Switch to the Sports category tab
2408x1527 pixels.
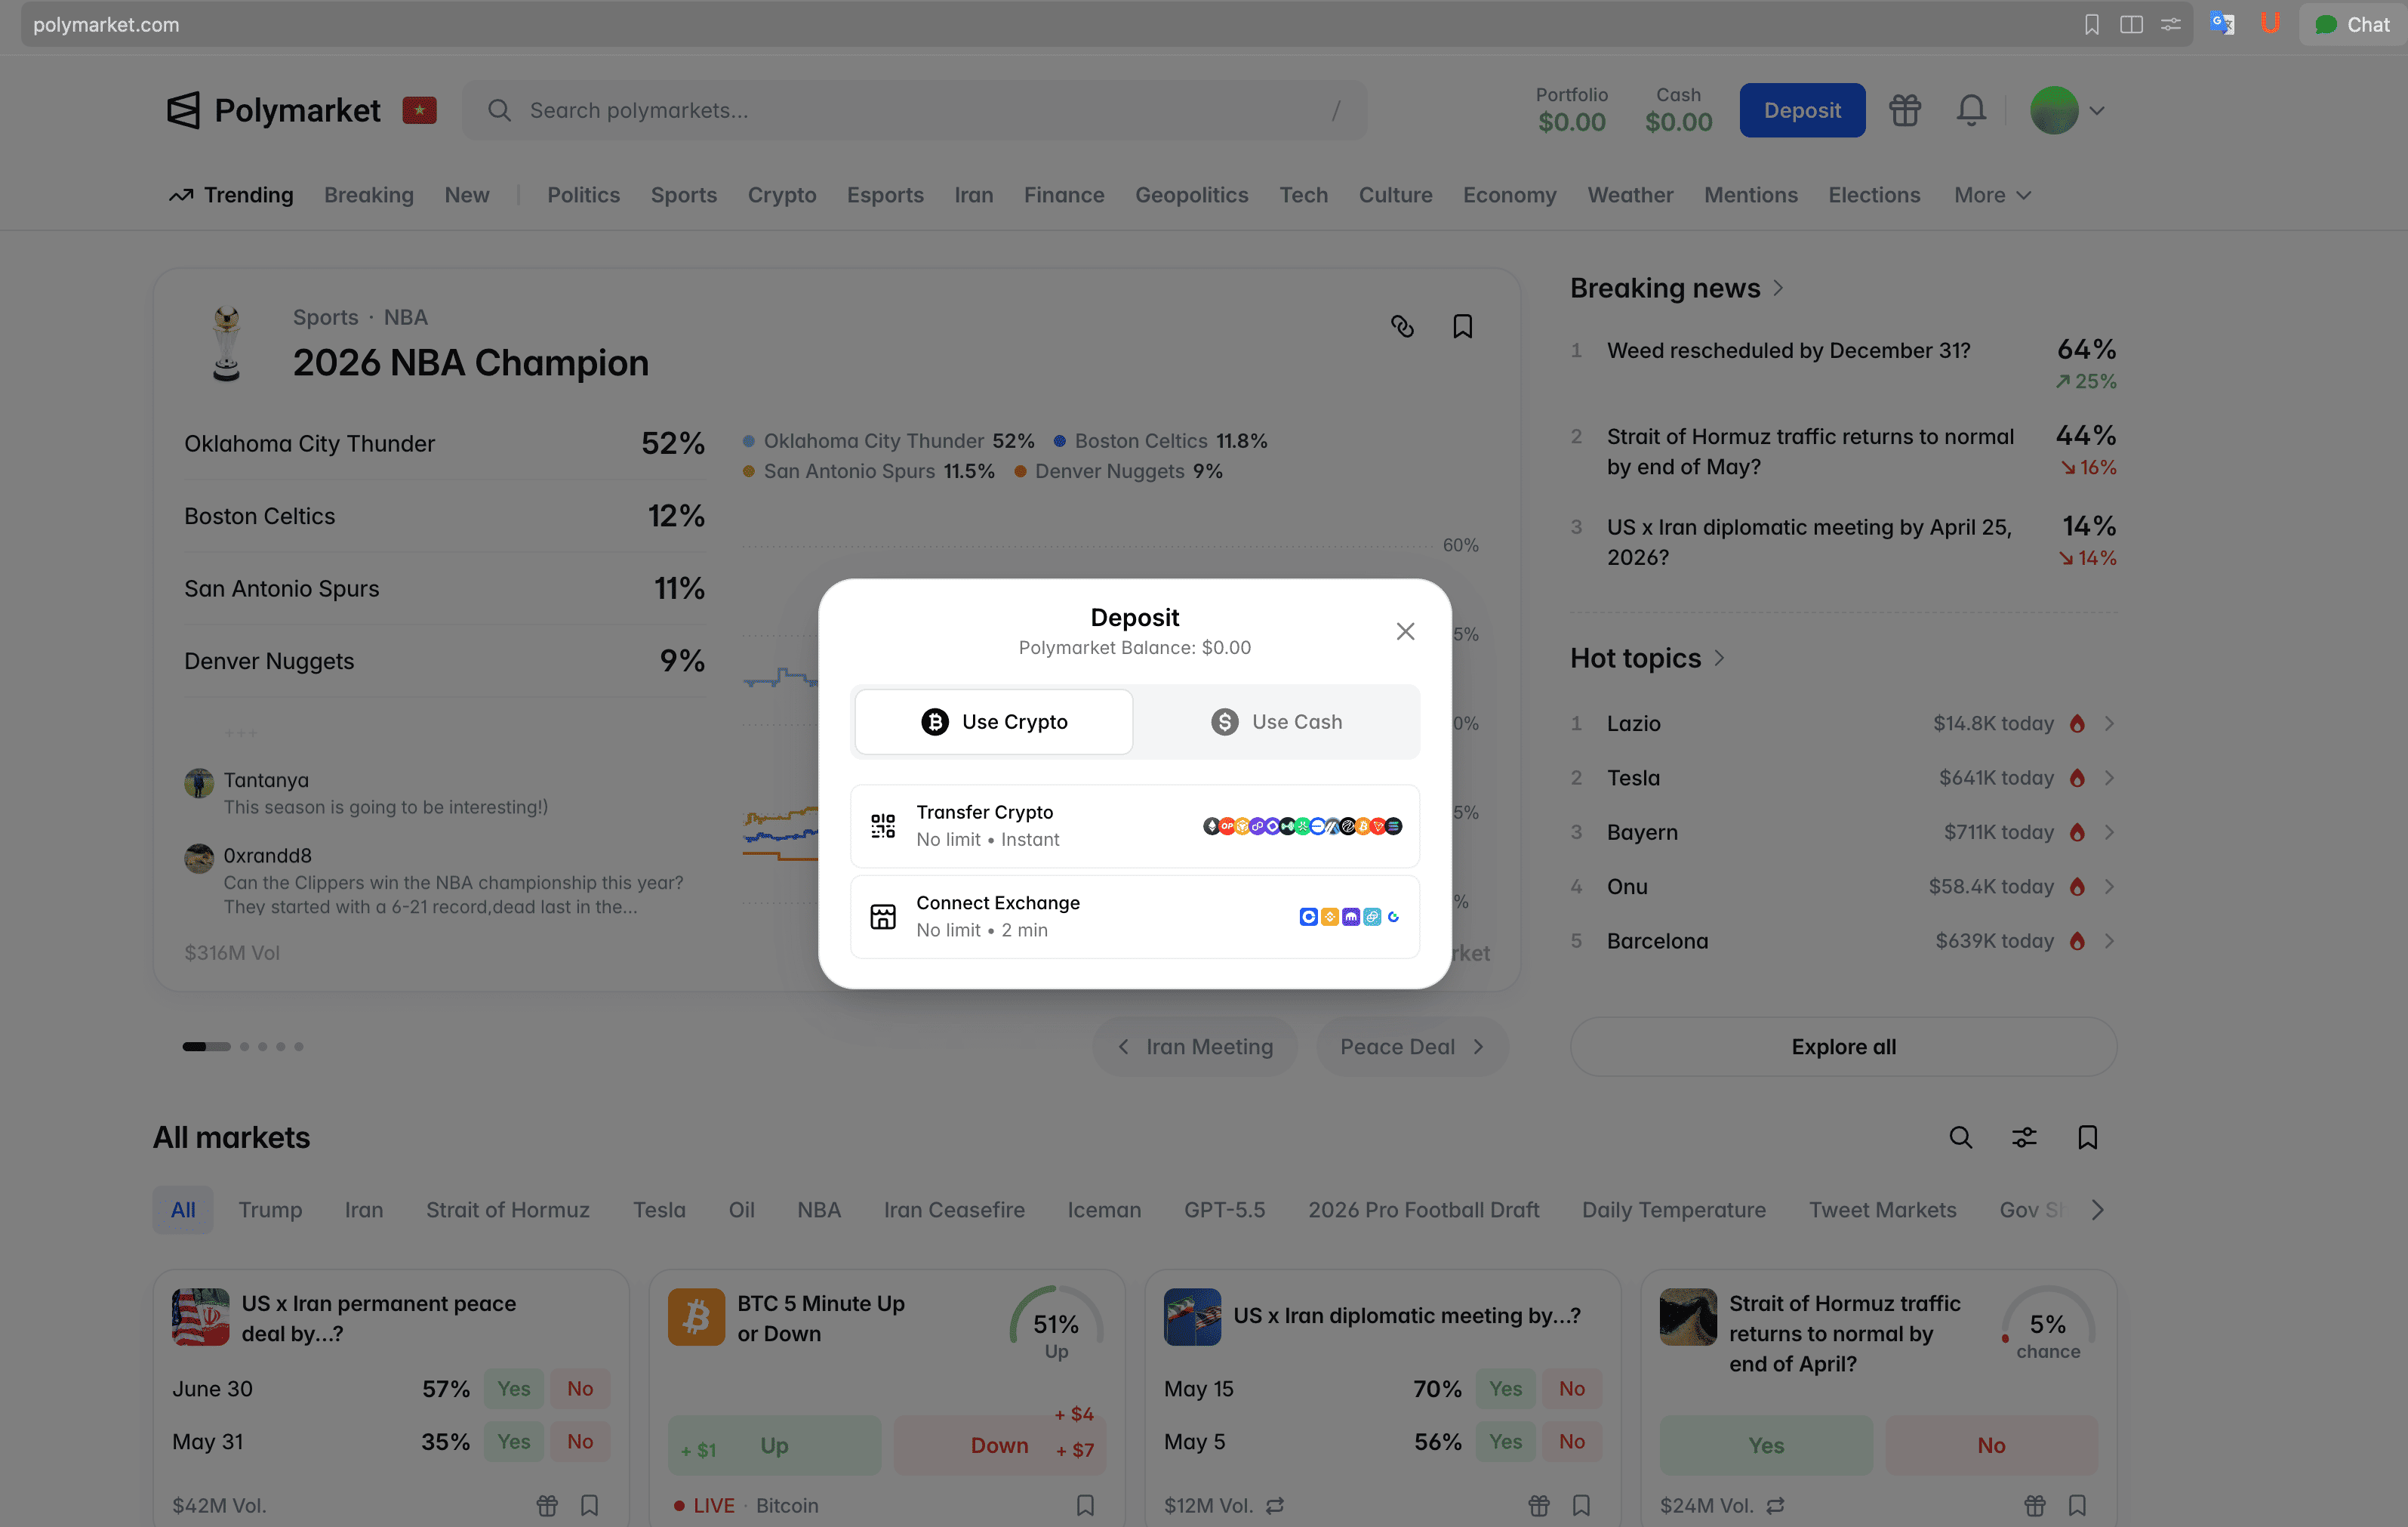pyautogui.click(x=684, y=195)
